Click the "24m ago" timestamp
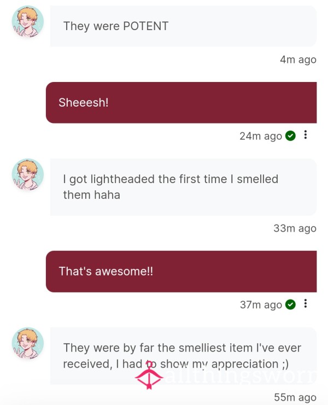The height and width of the screenshot is (405, 328). pos(261,136)
